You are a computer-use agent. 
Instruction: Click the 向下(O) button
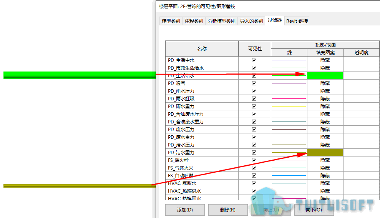(314, 210)
